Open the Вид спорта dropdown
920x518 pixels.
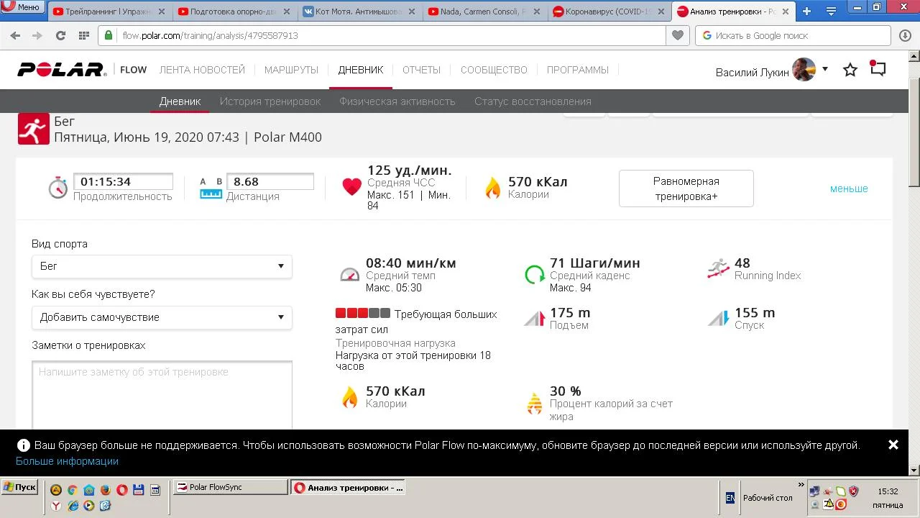pyautogui.click(x=162, y=266)
